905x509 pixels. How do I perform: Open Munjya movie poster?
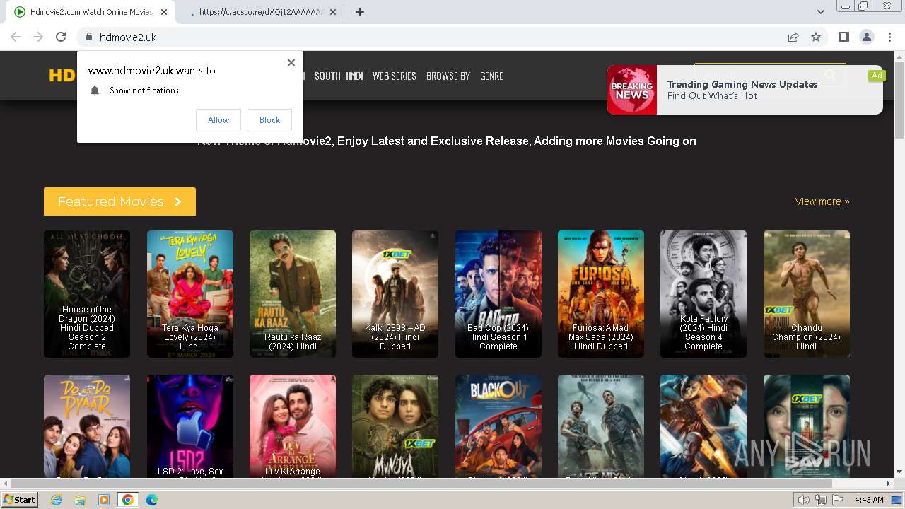pos(395,426)
